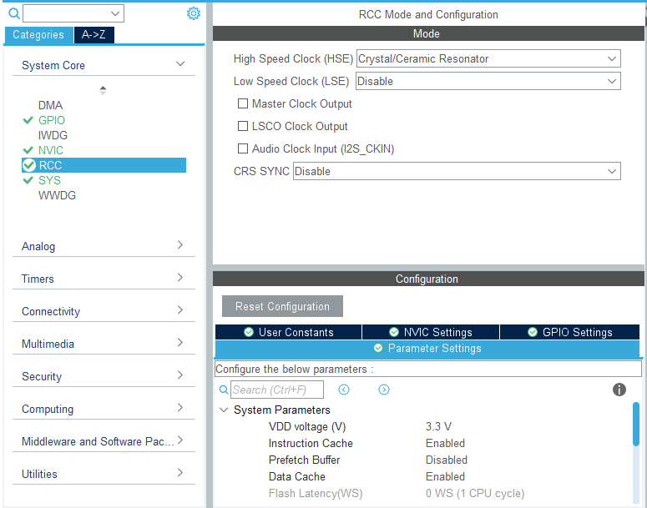Image resolution: width=647 pixels, height=508 pixels.
Task: Click the magnifier icon beside parameter search
Action: coord(224,390)
